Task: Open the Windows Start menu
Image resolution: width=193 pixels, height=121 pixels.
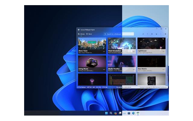Action: [106, 113]
